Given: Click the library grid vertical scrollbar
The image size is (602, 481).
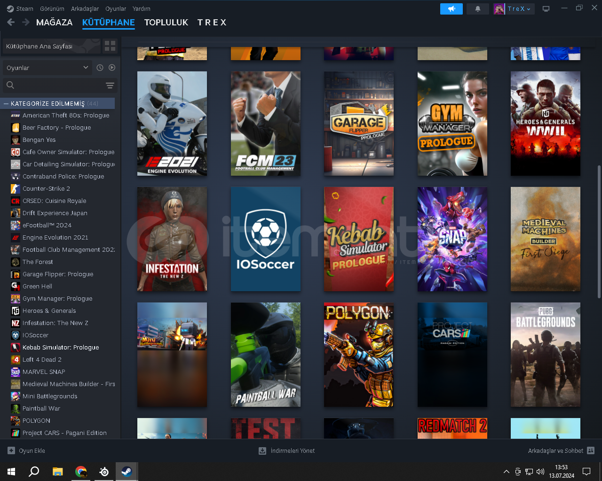Looking at the screenshot, I should (x=599, y=231).
